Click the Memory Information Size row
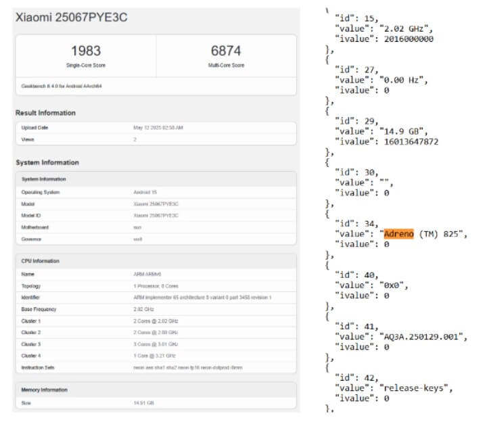 click(156, 402)
